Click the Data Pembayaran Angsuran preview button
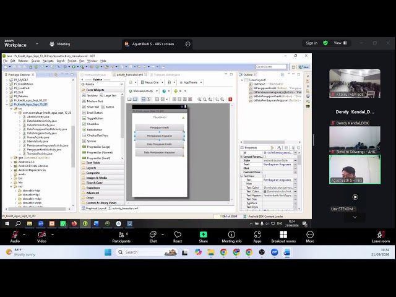This screenshot has width=396, height=297. (160, 153)
